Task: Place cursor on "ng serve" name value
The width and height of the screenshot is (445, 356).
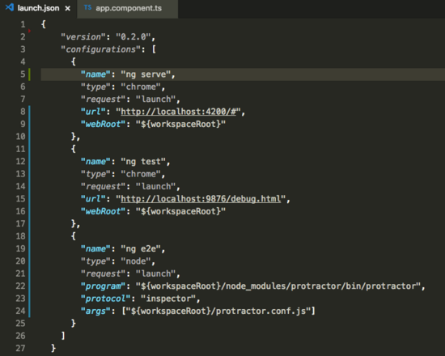Action: click(146, 74)
